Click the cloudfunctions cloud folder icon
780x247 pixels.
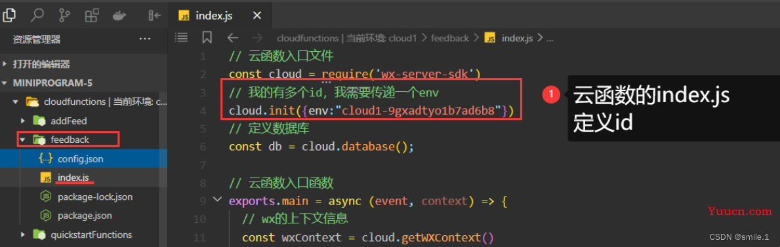pyautogui.click(x=32, y=102)
